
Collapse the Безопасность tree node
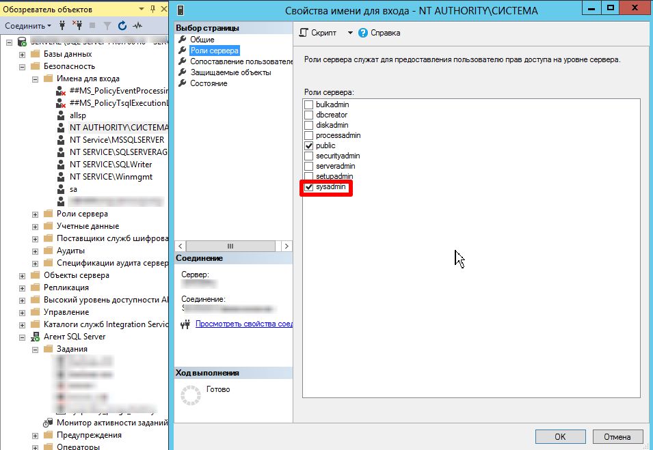(x=23, y=66)
